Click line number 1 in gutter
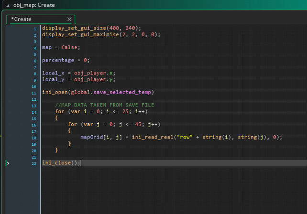The height and width of the screenshot is (214, 307). click(x=35, y=29)
